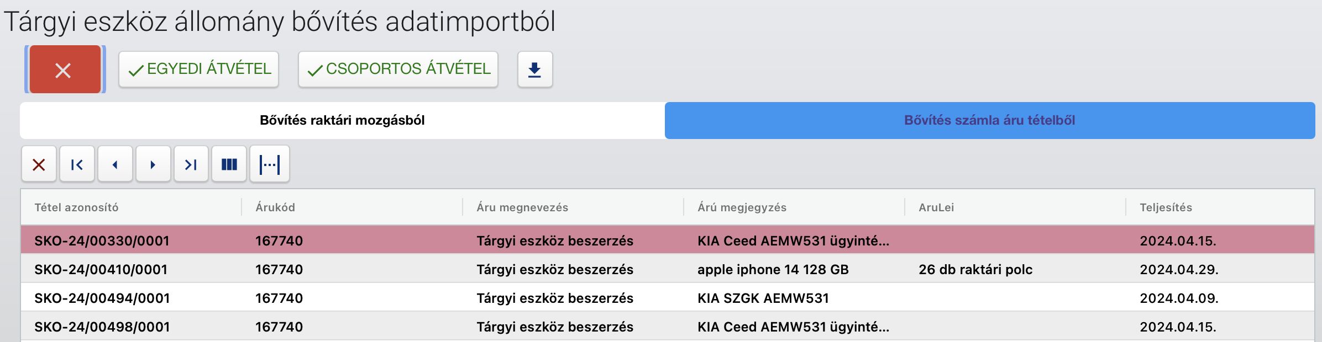Select row SKO-24/00498/0001

tap(668, 327)
